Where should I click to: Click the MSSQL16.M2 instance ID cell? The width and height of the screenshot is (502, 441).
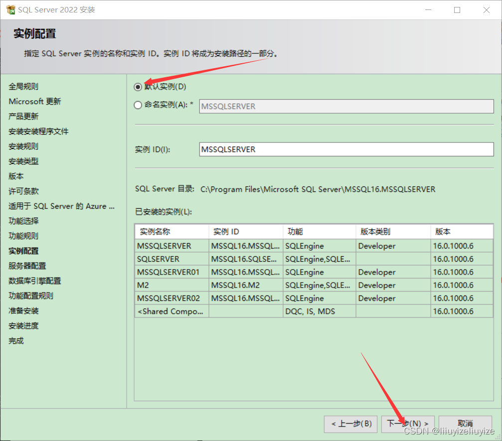(x=246, y=285)
